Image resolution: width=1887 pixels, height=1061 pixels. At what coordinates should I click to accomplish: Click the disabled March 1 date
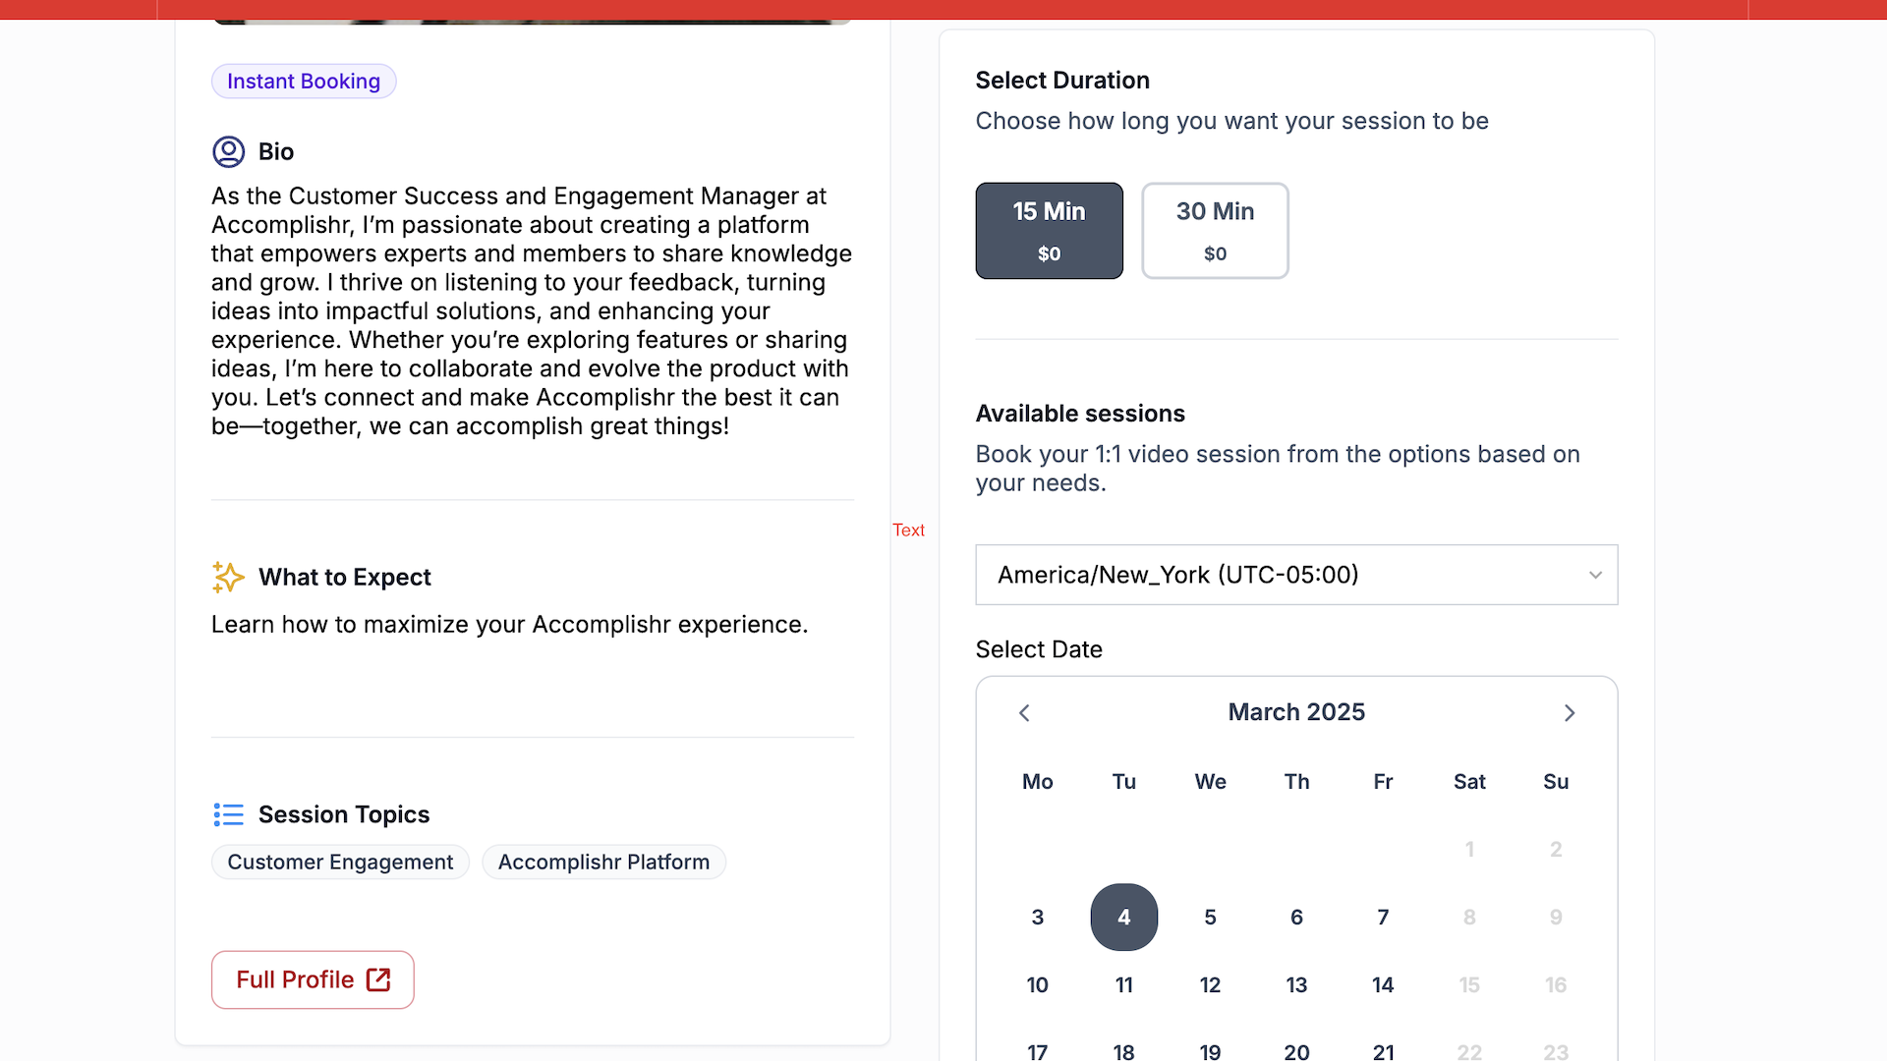[1469, 849]
